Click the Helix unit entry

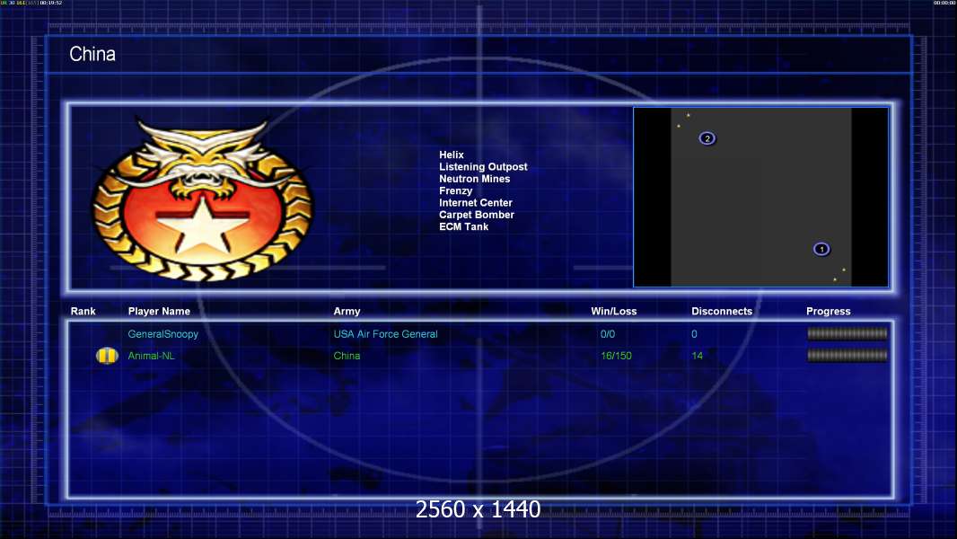(x=451, y=155)
